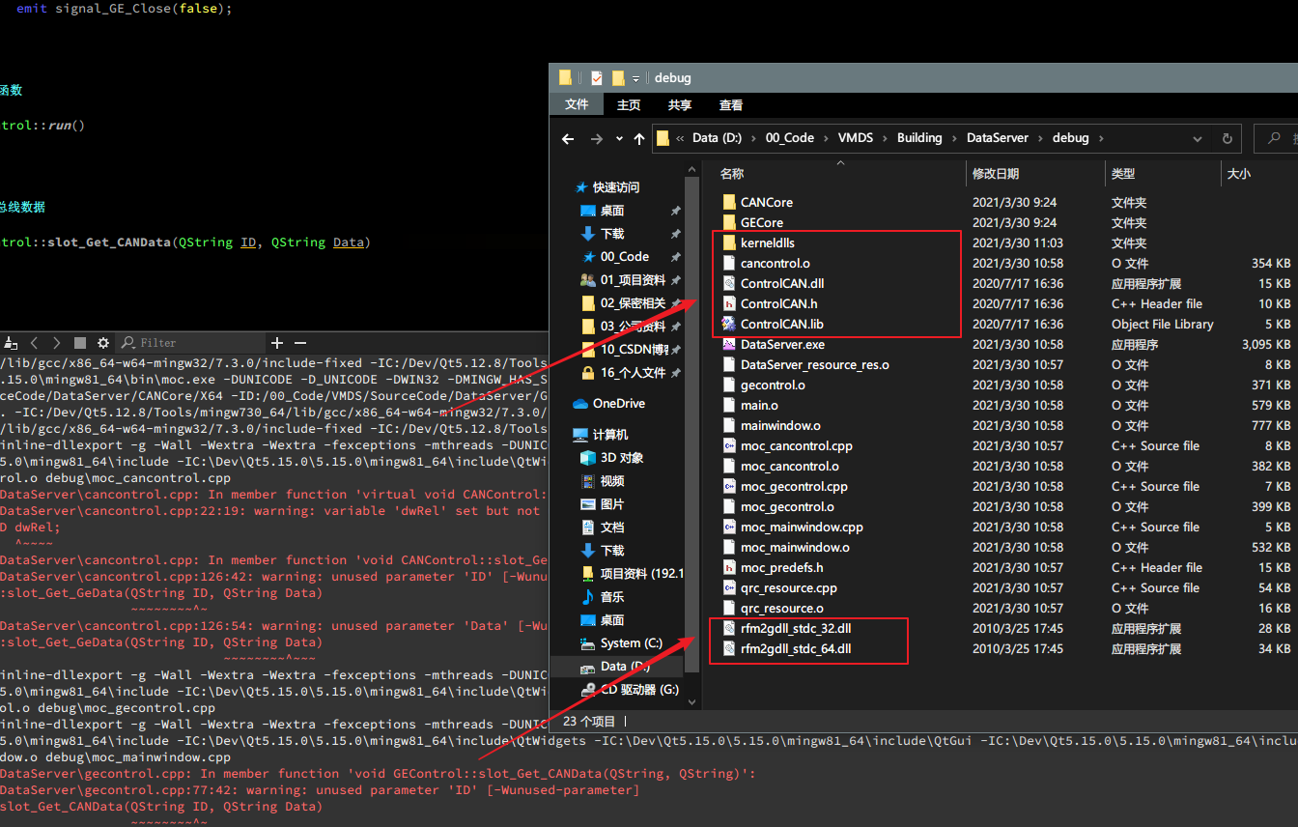
Task: Select 00_Code in quick access
Action: [x=624, y=257]
